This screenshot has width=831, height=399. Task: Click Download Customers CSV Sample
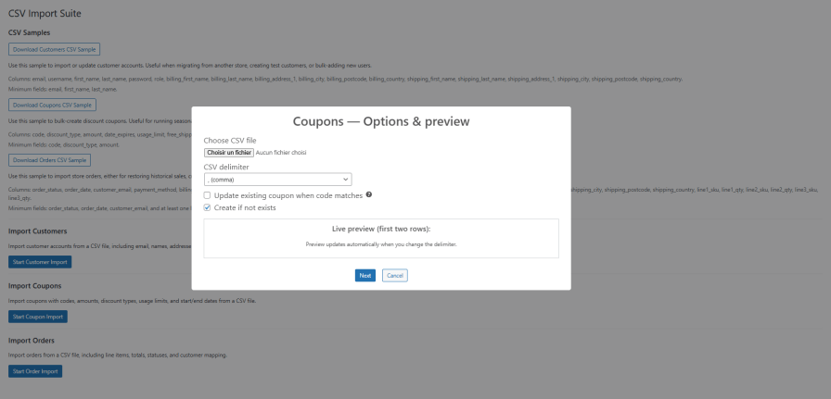pyautogui.click(x=54, y=49)
